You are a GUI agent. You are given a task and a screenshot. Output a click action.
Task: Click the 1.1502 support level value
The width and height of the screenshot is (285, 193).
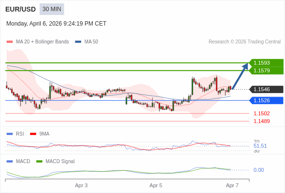pyautogui.click(x=262, y=113)
